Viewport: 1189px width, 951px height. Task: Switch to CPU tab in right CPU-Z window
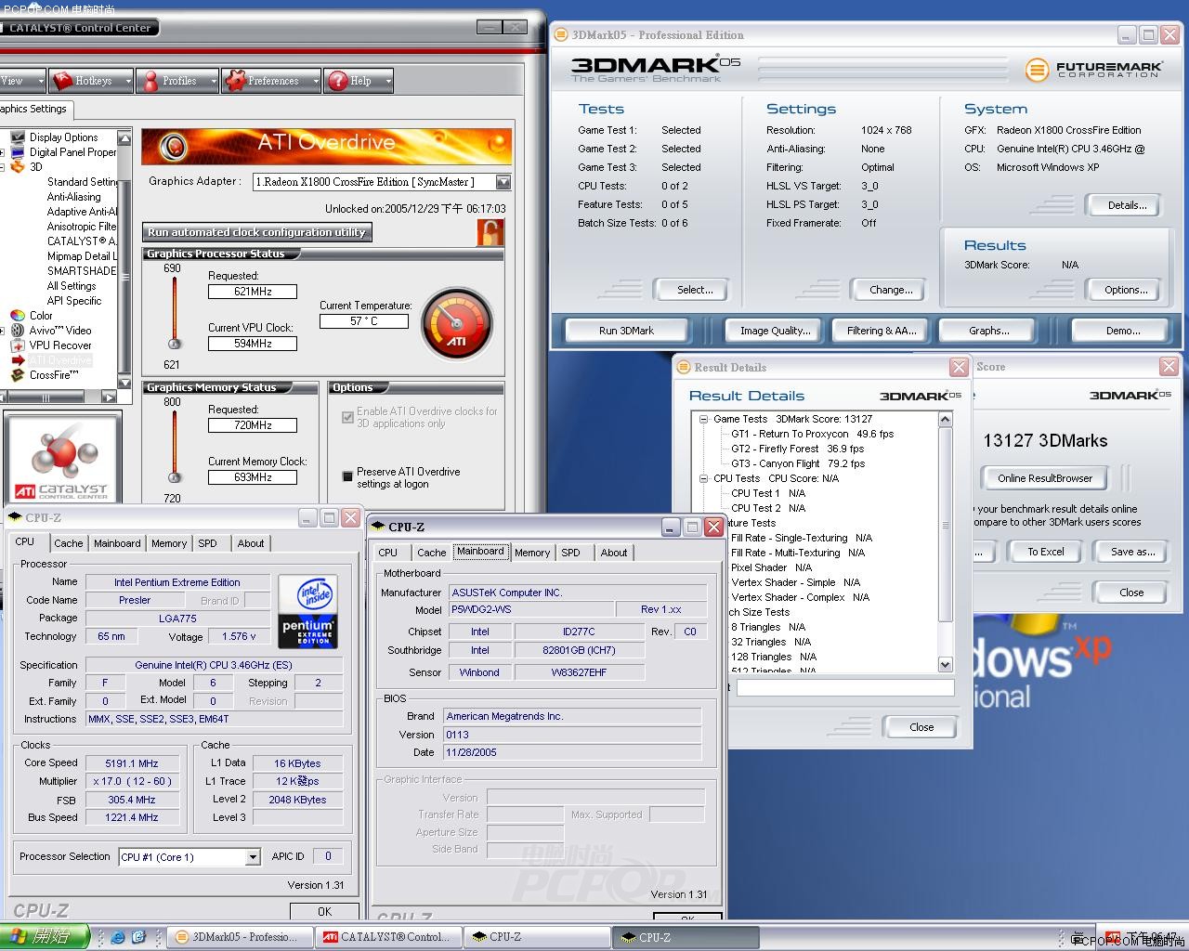click(388, 553)
